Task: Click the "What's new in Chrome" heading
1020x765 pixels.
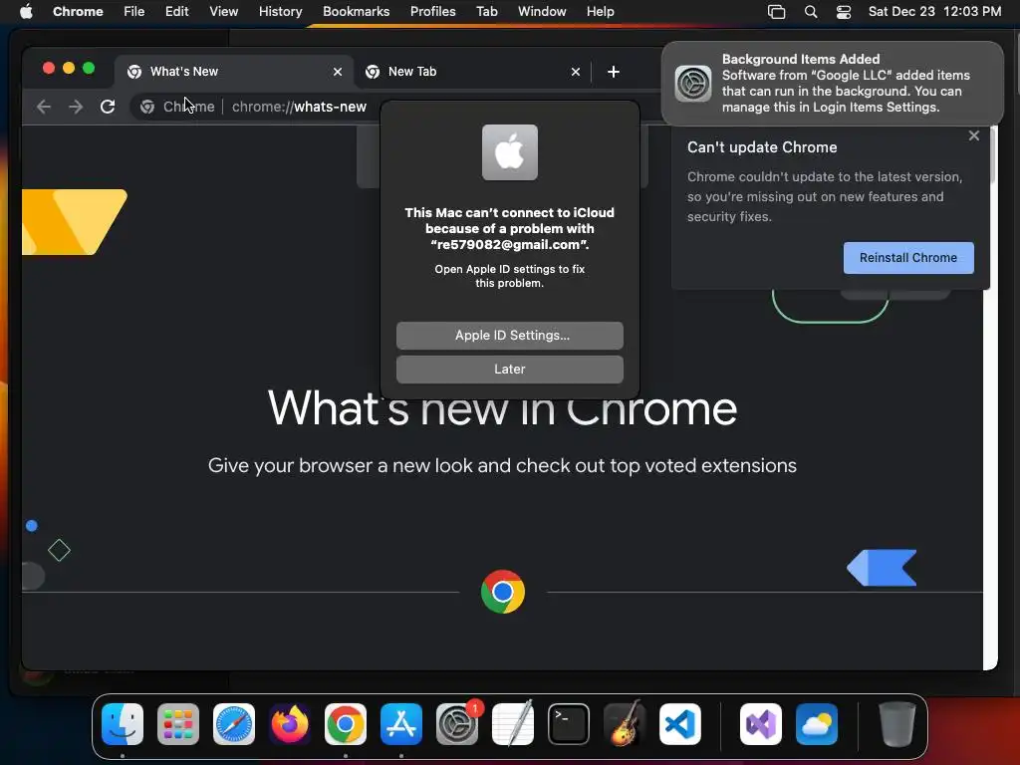Action: click(x=502, y=408)
